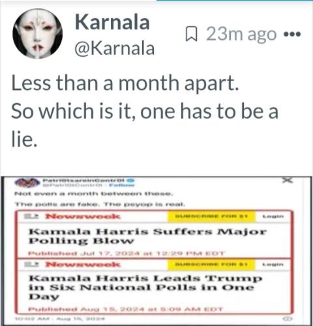Open Karnala's profile avatar
313x326 pixels.
(37, 34)
